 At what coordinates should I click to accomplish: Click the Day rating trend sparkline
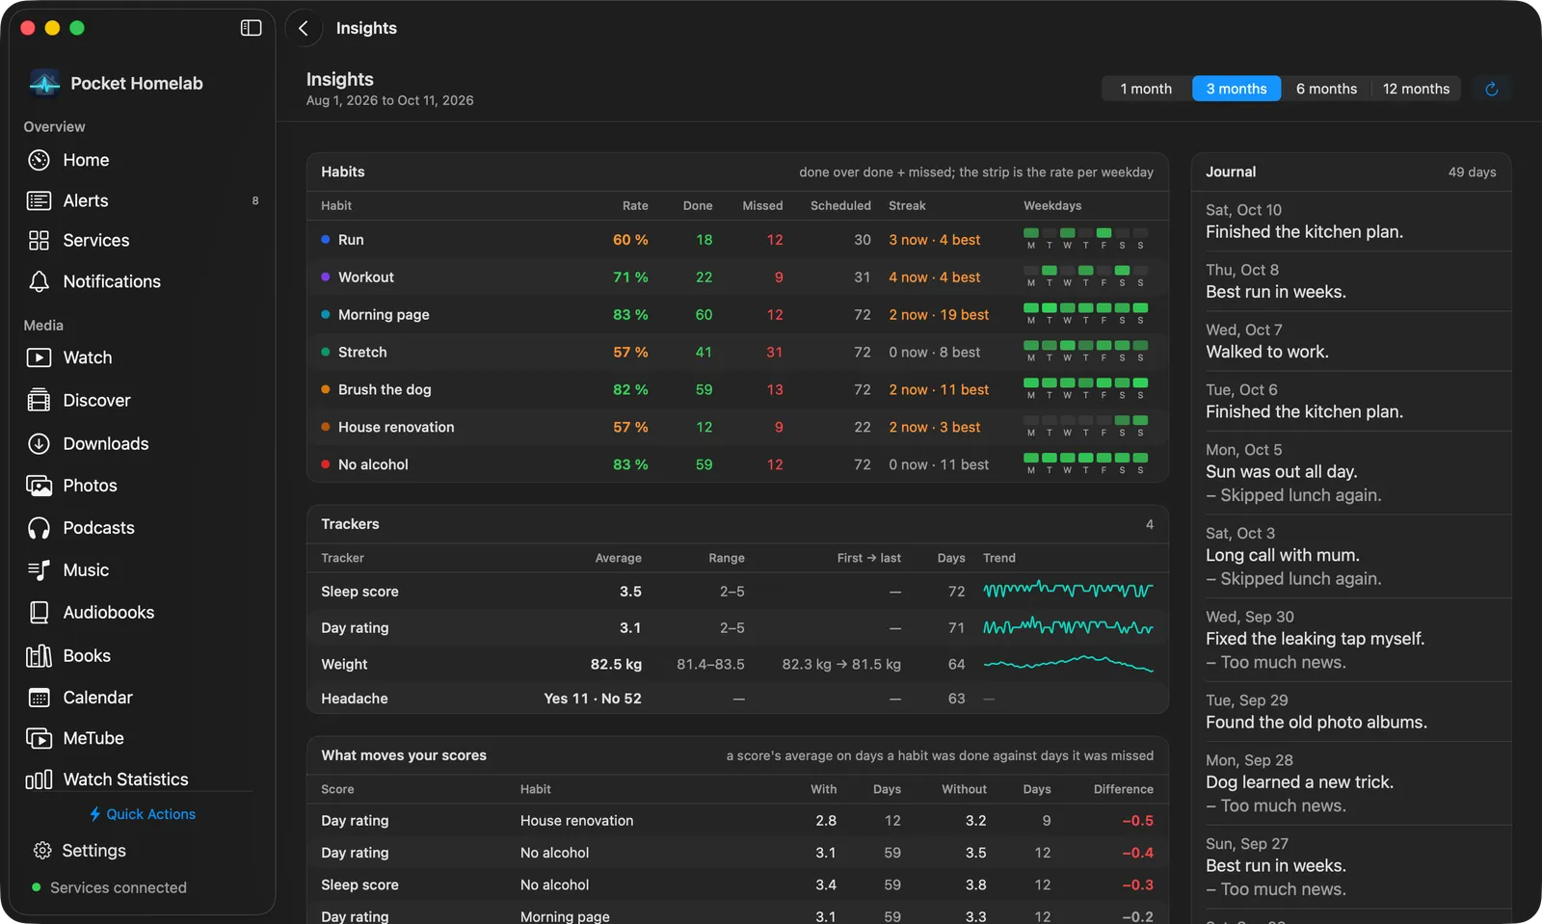coord(1068,627)
